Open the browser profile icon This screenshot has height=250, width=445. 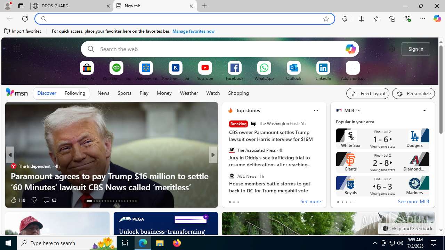tap(8, 6)
